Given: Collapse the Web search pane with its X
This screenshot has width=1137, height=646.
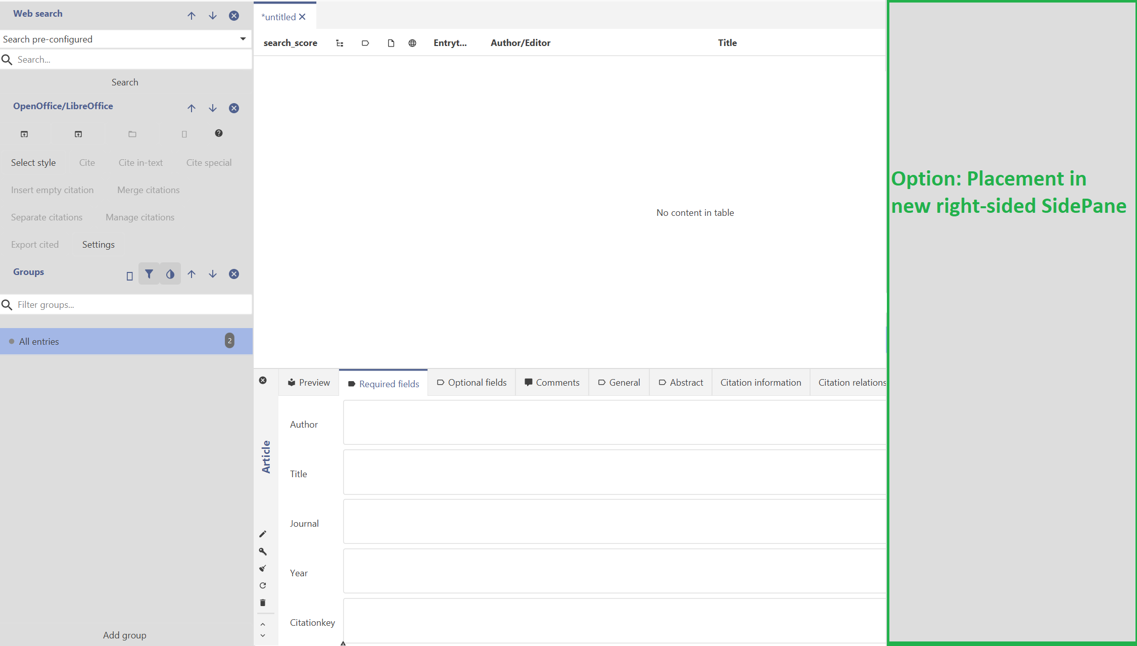Looking at the screenshot, I should coord(233,15).
